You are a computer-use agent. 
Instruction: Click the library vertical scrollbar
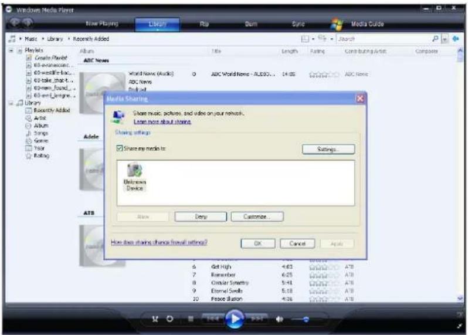[x=460, y=174]
